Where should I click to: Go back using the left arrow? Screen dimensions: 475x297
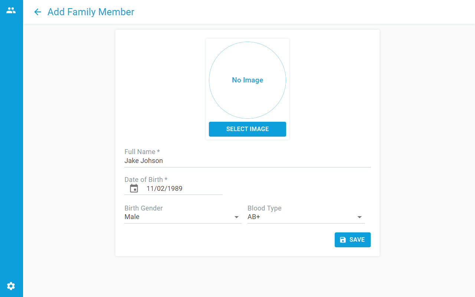click(x=37, y=12)
